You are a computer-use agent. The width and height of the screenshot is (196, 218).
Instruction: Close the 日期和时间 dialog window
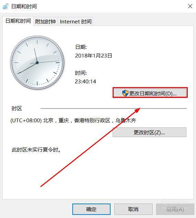[190, 6]
